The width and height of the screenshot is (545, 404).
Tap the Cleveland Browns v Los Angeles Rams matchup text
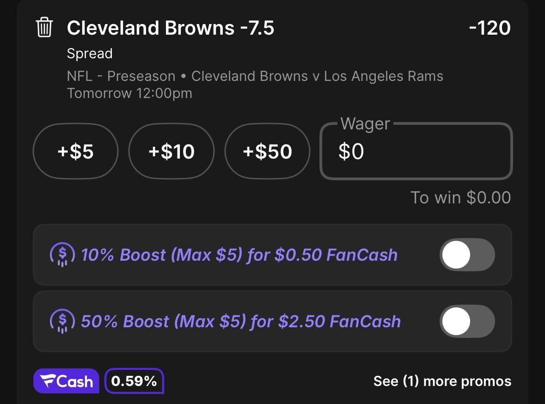click(x=317, y=76)
